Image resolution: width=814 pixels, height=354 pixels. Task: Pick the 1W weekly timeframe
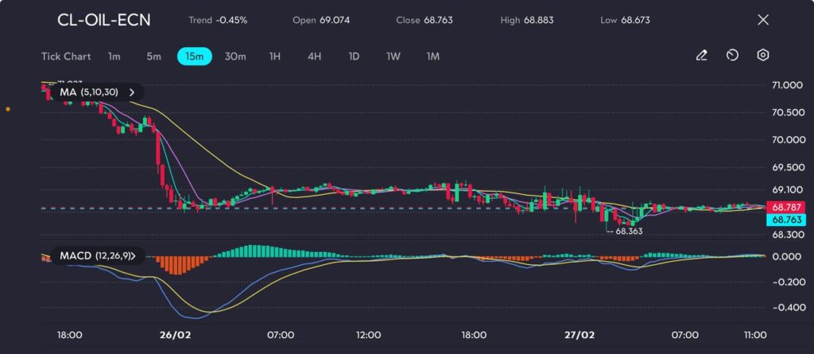pyautogui.click(x=393, y=56)
